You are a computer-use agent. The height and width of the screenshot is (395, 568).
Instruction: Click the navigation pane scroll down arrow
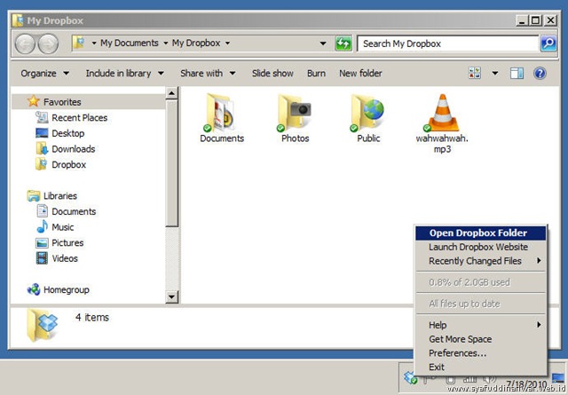coord(171,297)
